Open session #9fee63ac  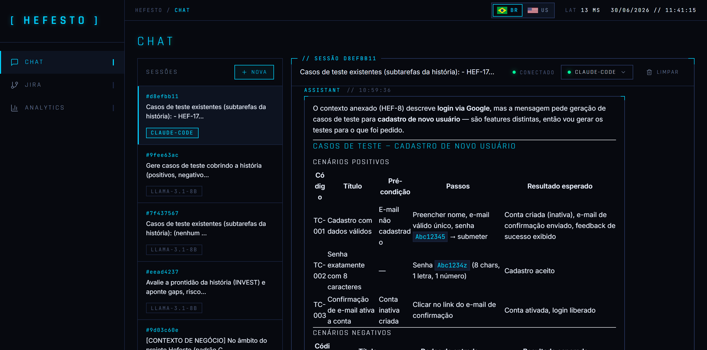pyautogui.click(x=210, y=174)
